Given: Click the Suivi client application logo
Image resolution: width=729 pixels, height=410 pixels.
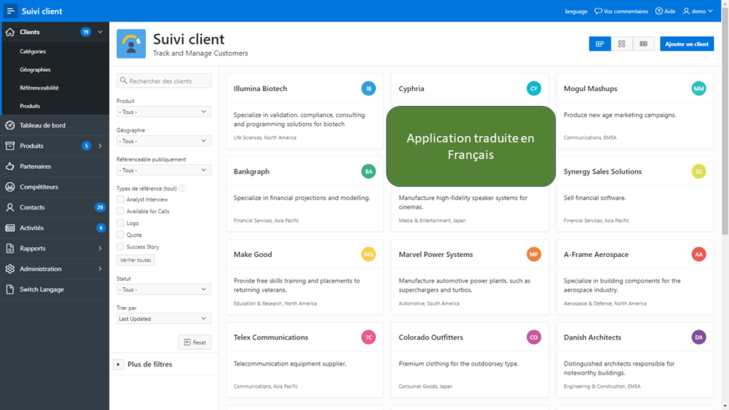Looking at the screenshot, I should [x=131, y=43].
